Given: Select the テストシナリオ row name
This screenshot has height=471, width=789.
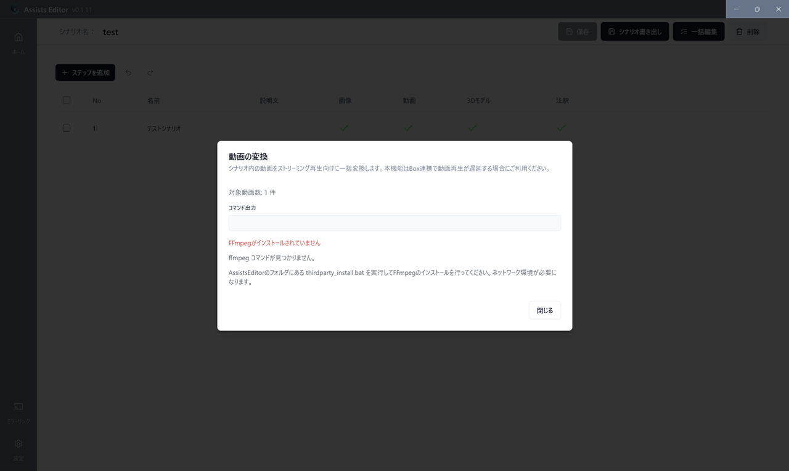Looking at the screenshot, I should click(164, 129).
